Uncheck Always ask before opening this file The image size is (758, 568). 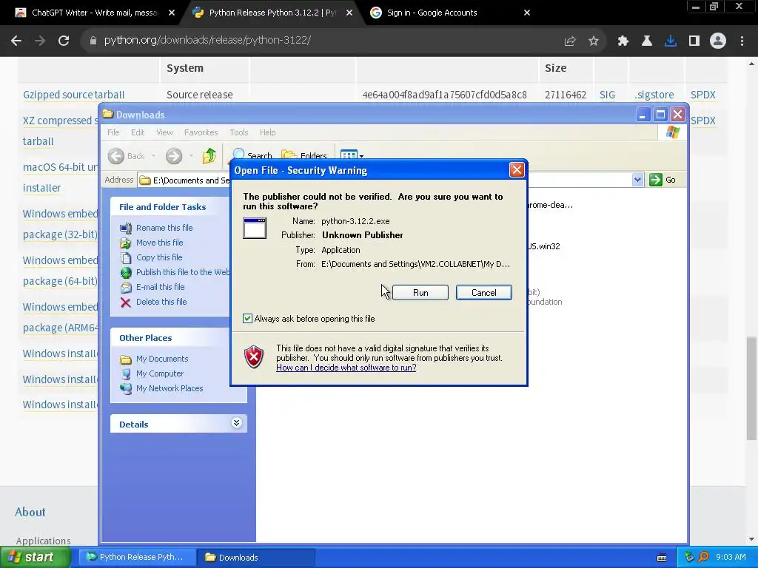(247, 318)
